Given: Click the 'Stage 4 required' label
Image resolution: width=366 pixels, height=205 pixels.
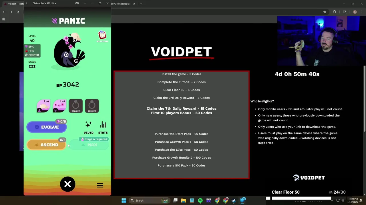Looking at the screenshot, I should tap(94, 139).
